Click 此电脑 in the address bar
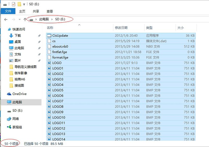 tap(44, 19)
